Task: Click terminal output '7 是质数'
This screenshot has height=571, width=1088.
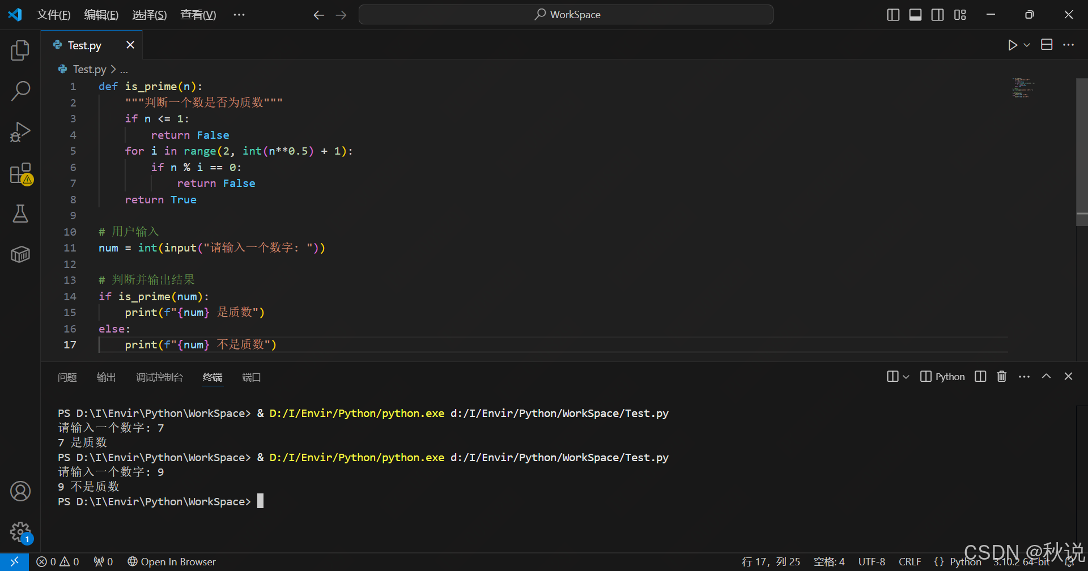Action: [x=82, y=442]
